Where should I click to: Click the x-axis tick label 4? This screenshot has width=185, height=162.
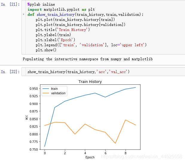(x=85, y=153)
